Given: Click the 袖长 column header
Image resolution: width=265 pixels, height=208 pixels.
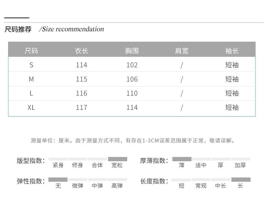Looking at the screenshot, I should tap(232, 51).
